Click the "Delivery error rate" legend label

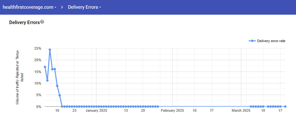[271, 41]
